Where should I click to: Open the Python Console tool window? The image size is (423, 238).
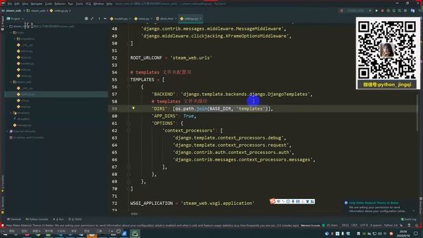point(37,219)
